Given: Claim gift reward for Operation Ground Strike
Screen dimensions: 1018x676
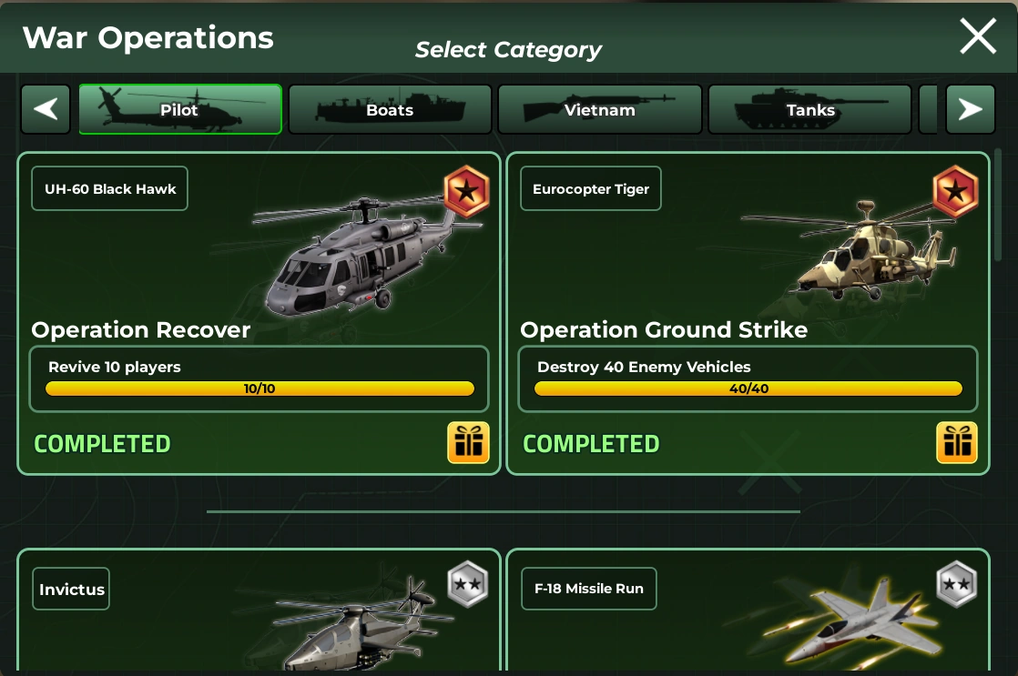Looking at the screenshot, I should 957,443.
